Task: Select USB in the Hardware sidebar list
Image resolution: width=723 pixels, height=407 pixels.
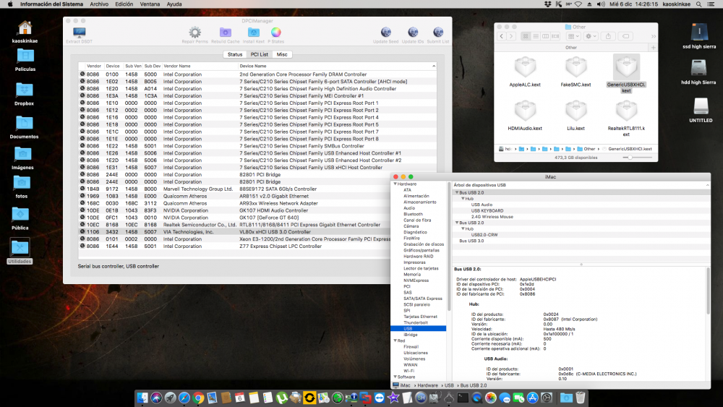Action: coord(418,329)
